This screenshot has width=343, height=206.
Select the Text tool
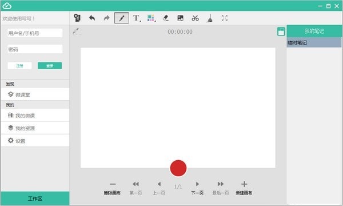point(137,18)
